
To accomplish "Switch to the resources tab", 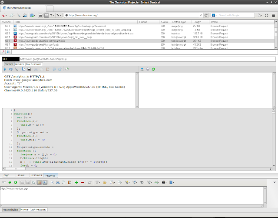I will point(36,175).
